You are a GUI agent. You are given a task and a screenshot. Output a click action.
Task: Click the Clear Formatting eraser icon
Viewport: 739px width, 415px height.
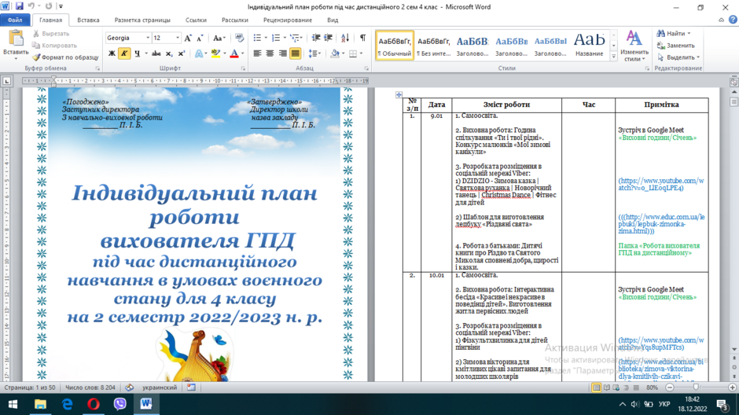point(239,38)
